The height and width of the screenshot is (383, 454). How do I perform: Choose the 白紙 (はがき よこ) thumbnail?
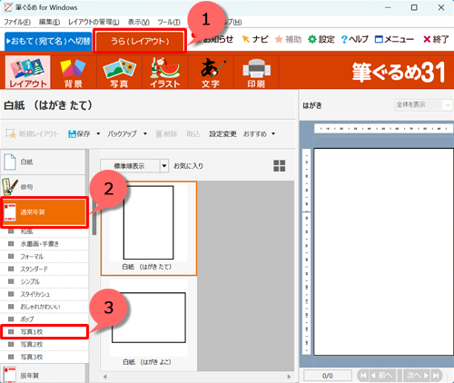pyautogui.click(x=149, y=323)
